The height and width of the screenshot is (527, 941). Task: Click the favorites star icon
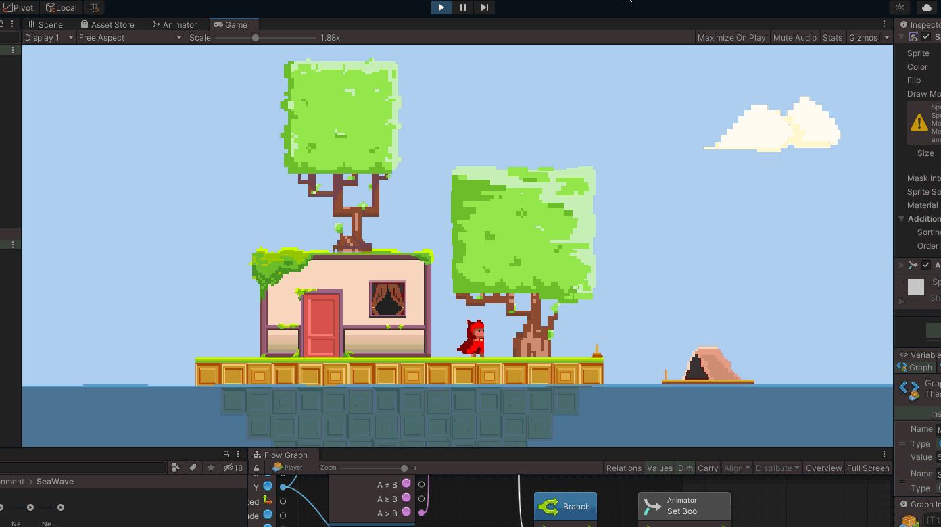coord(211,468)
